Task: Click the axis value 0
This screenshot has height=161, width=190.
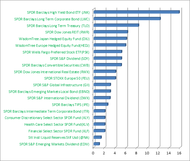Action: [93, 153]
